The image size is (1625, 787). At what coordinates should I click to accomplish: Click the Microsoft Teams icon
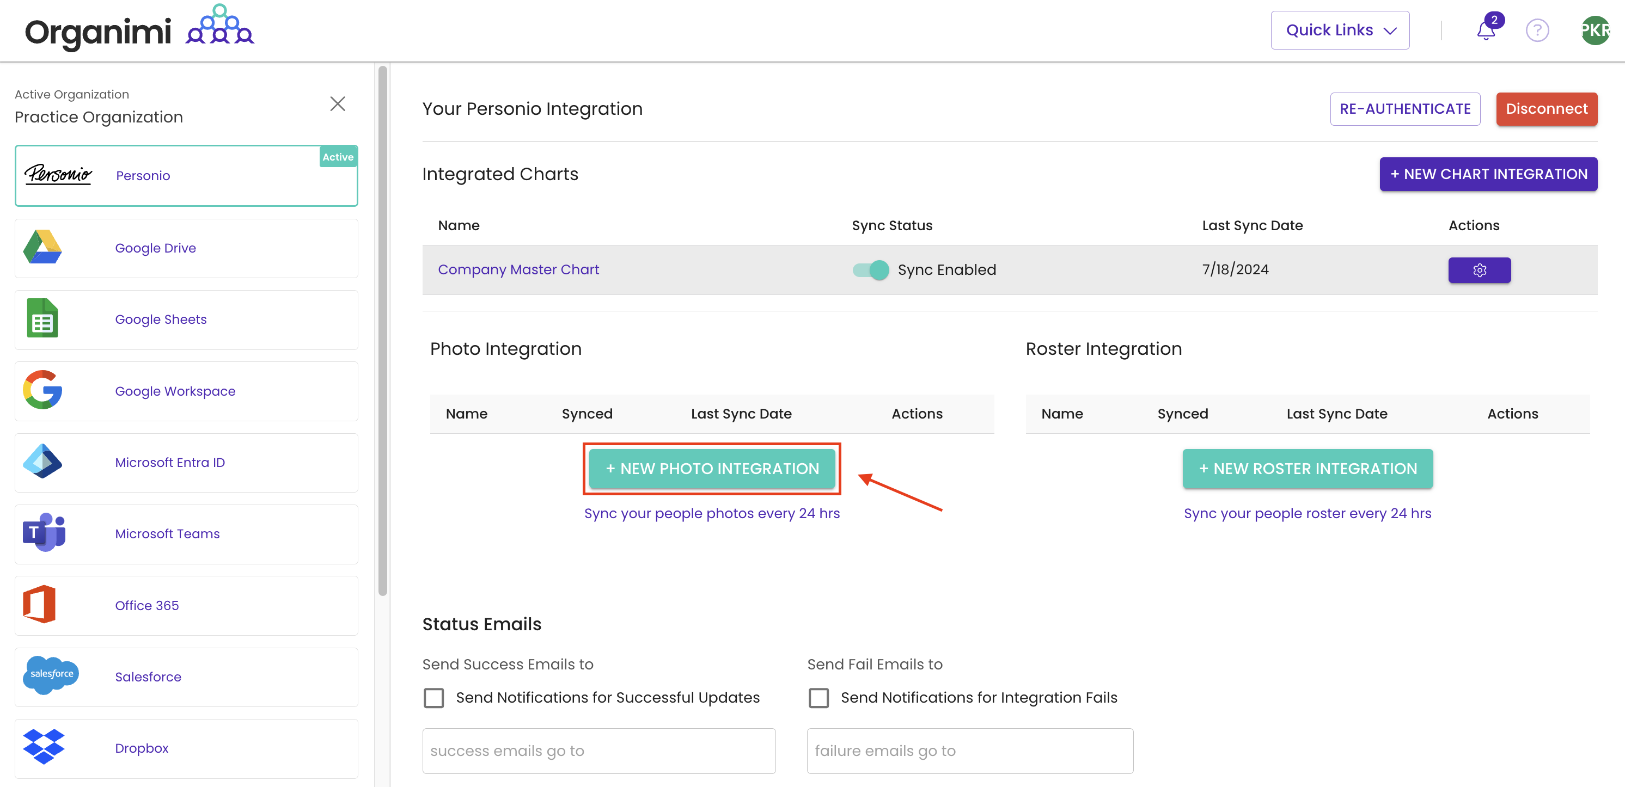[x=44, y=533]
